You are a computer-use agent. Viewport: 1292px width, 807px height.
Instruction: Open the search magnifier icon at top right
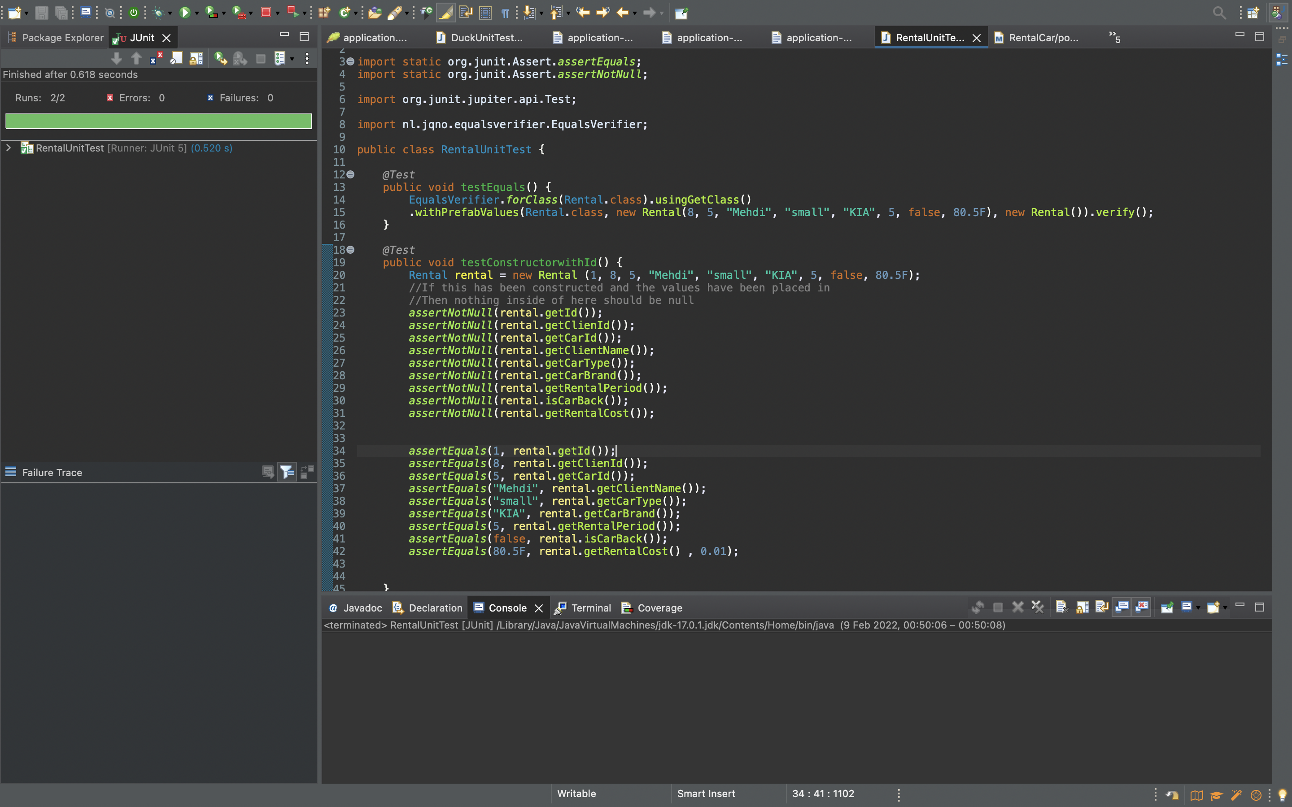[x=1219, y=12]
